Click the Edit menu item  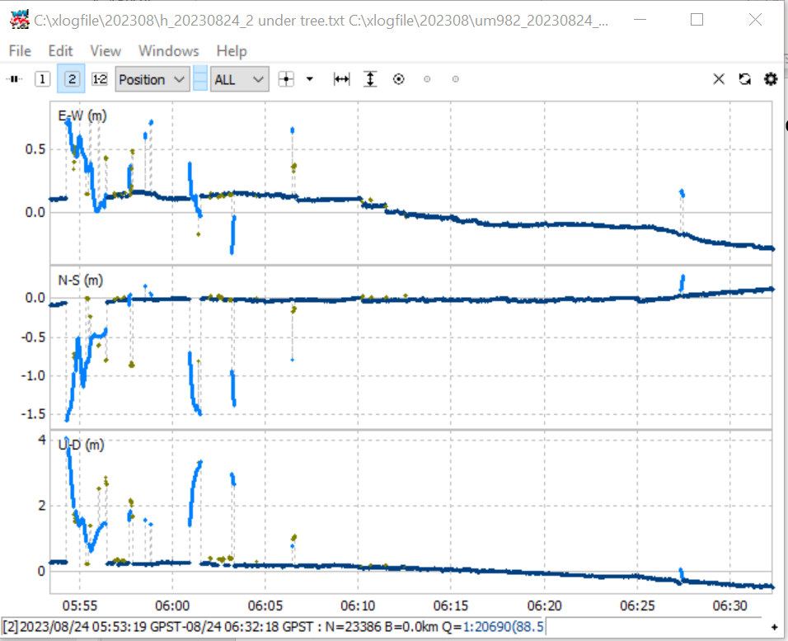(x=60, y=51)
